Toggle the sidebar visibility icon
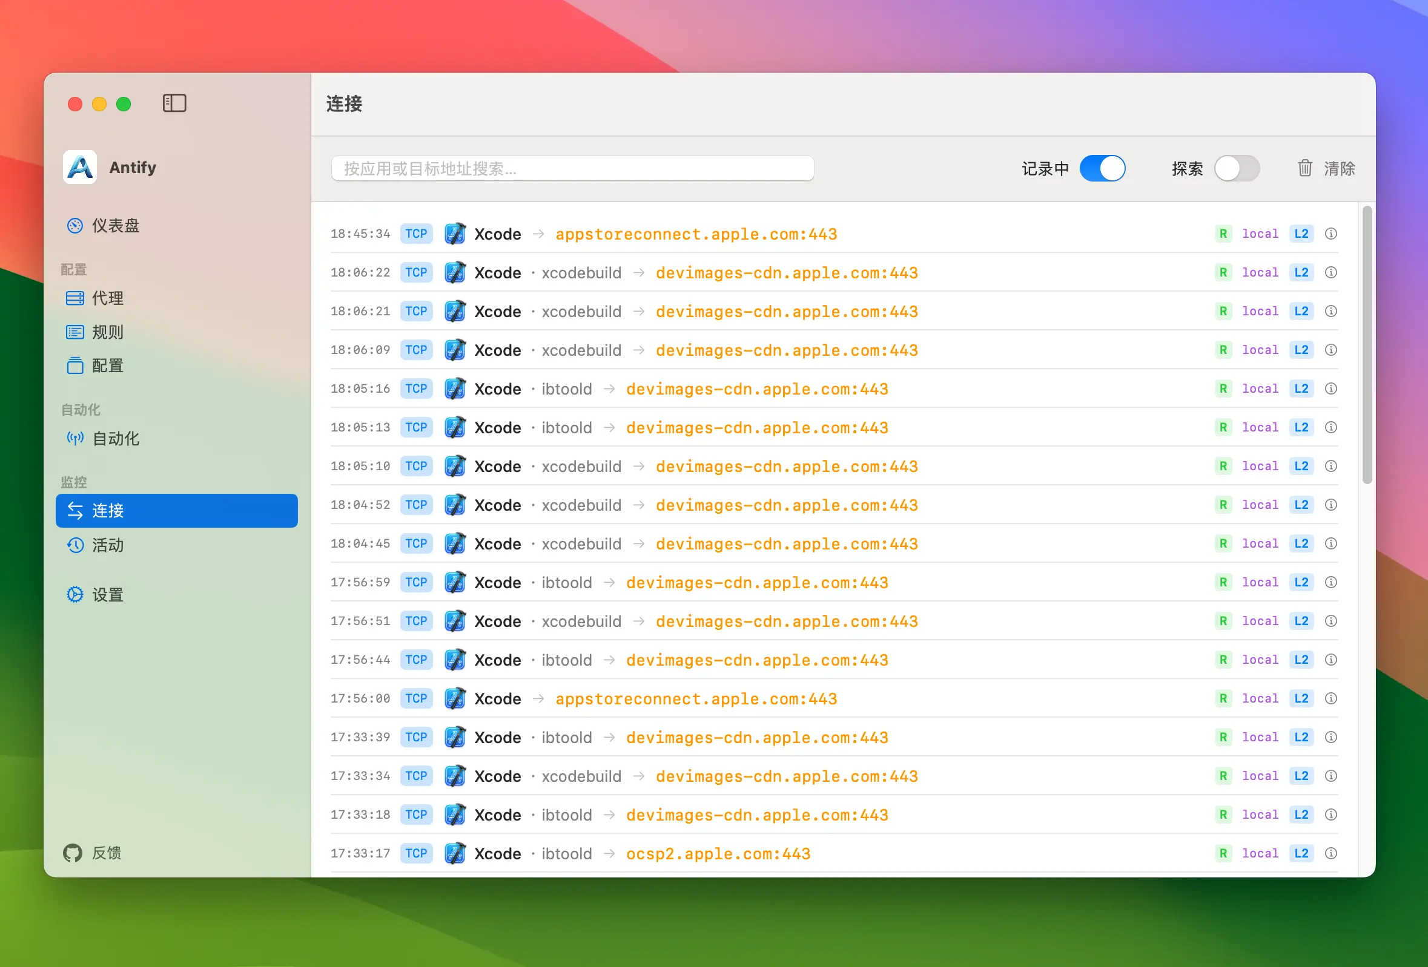 [x=174, y=103]
